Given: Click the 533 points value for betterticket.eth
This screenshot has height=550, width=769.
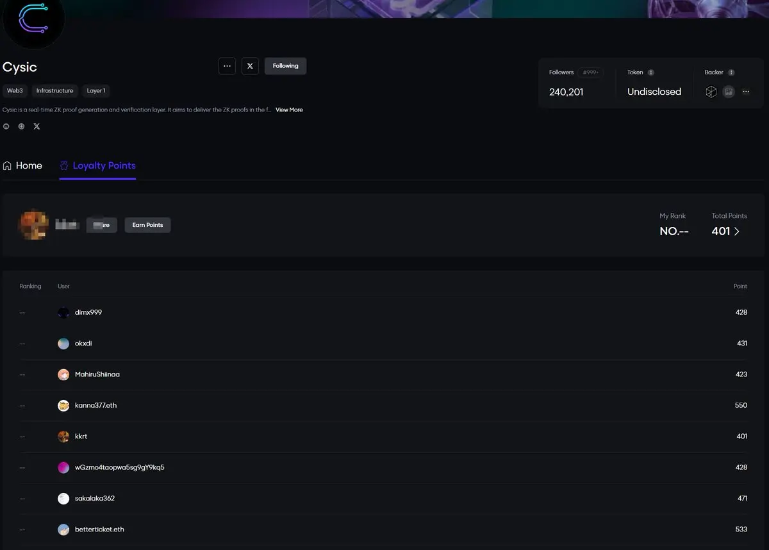Looking at the screenshot, I should [741, 529].
